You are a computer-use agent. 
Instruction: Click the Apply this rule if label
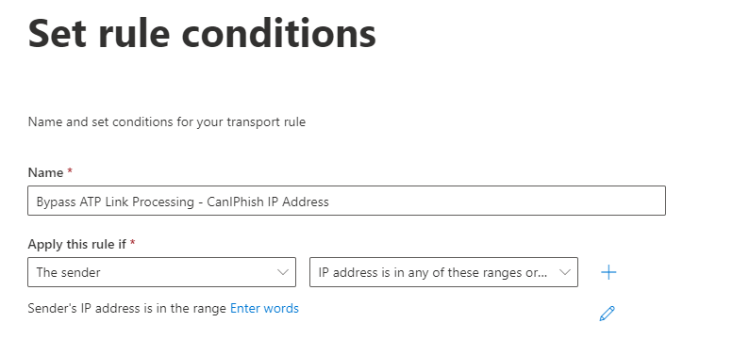pos(76,244)
